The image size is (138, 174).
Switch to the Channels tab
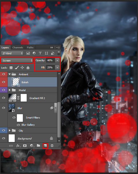coord(18,48)
